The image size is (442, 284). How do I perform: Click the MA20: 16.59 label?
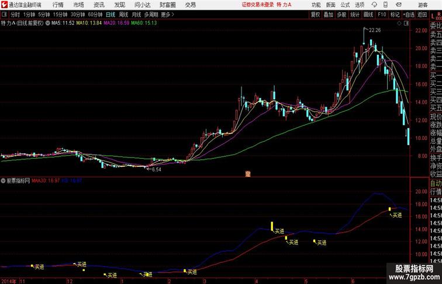point(116,23)
